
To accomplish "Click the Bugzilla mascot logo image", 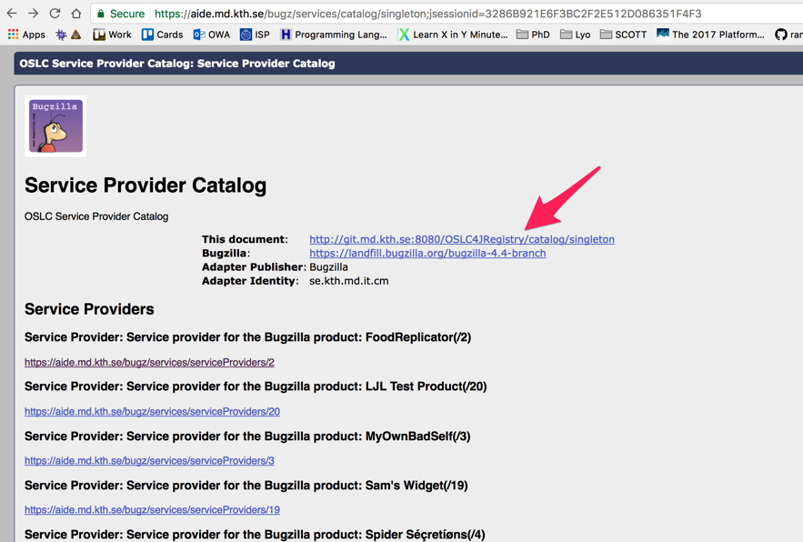I will click(x=55, y=126).
